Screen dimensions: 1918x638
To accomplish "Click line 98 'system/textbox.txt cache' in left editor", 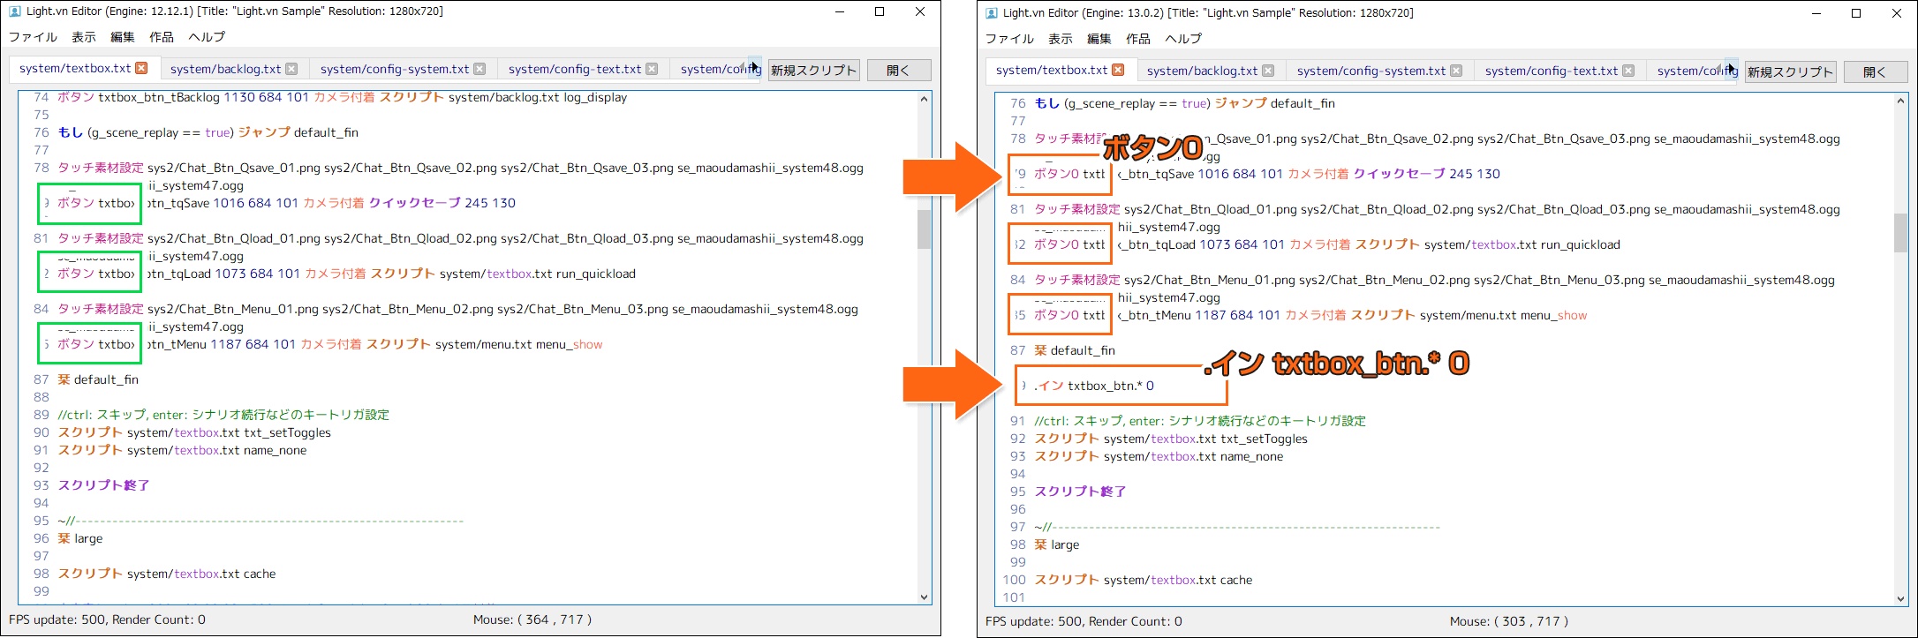I will (201, 574).
